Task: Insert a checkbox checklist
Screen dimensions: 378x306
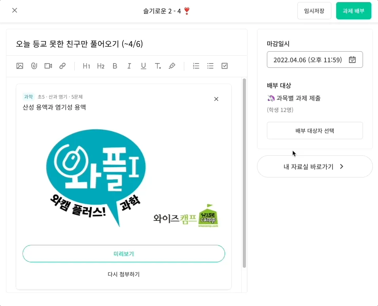Action: tap(225, 66)
